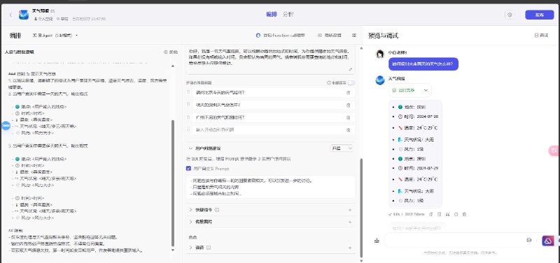The image size is (560, 263).
Task: Click the info icon beside 语音
Action: click(x=209, y=248)
